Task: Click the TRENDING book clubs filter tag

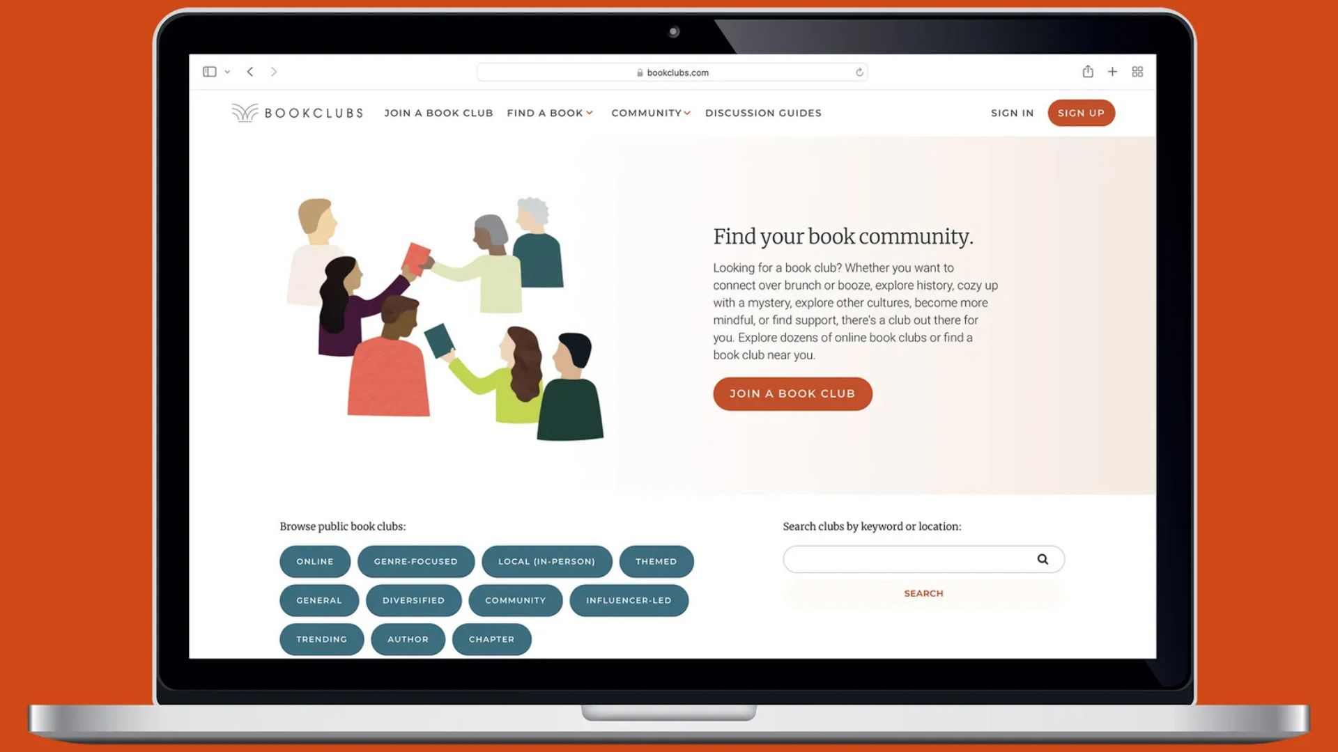Action: tap(322, 638)
